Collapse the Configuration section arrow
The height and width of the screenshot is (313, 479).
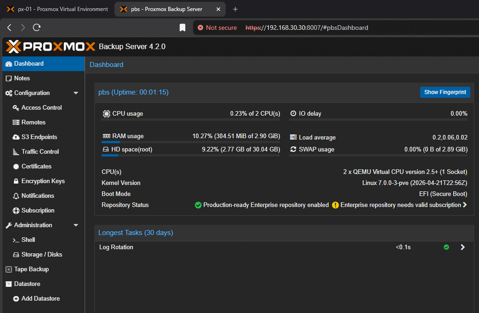pyautogui.click(x=76, y=93)
